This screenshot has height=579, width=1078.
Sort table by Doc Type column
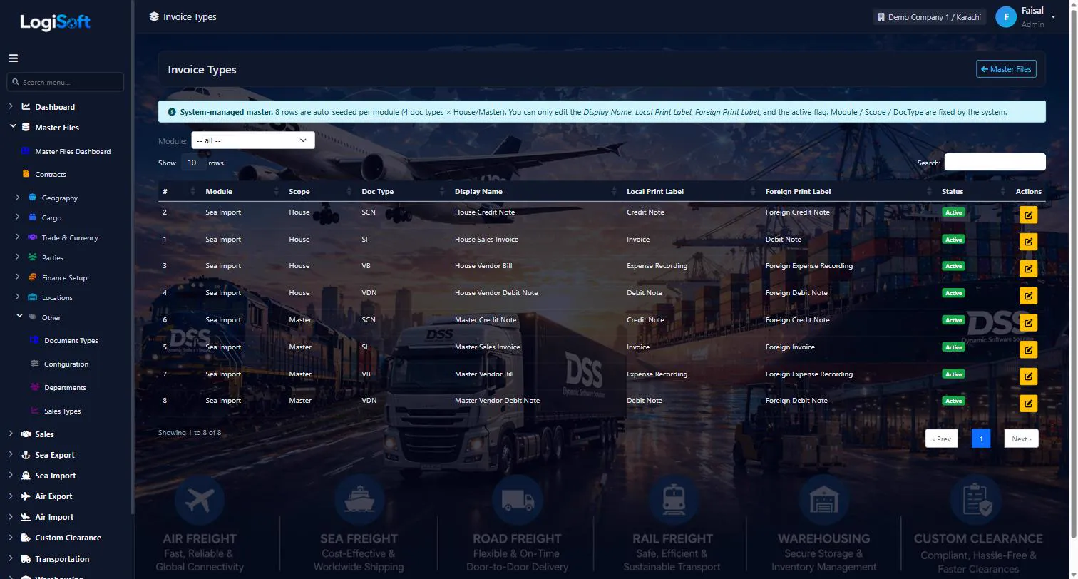coord(403,191)
